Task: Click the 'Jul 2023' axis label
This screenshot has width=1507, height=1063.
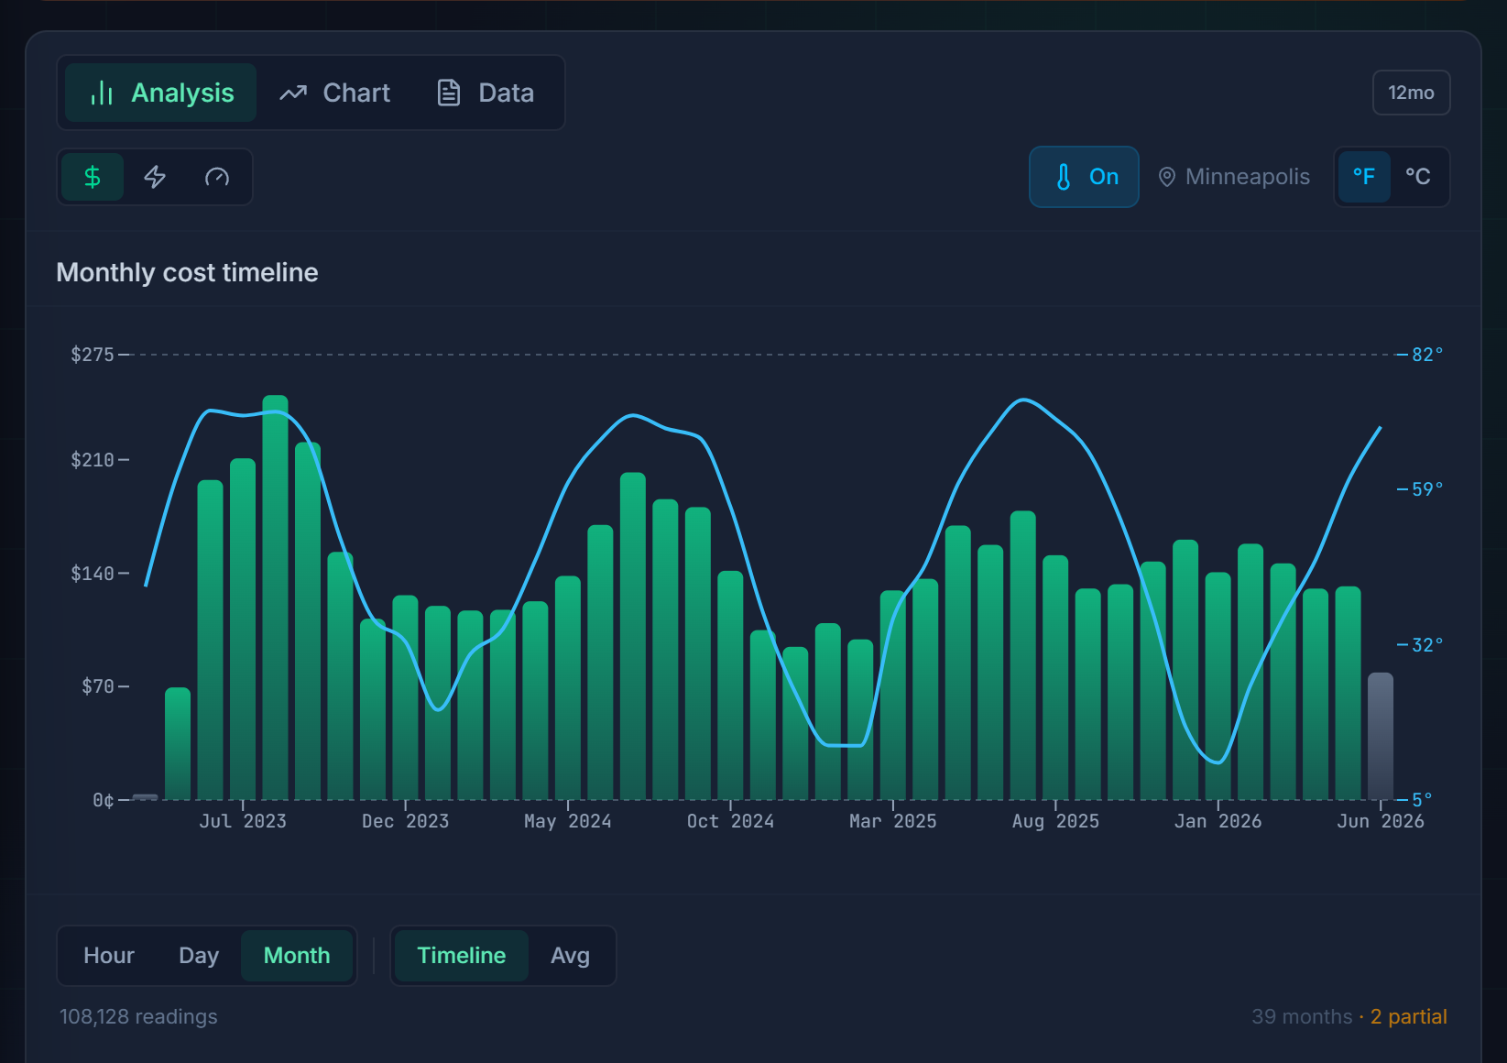Action: (x=243, y=821)
